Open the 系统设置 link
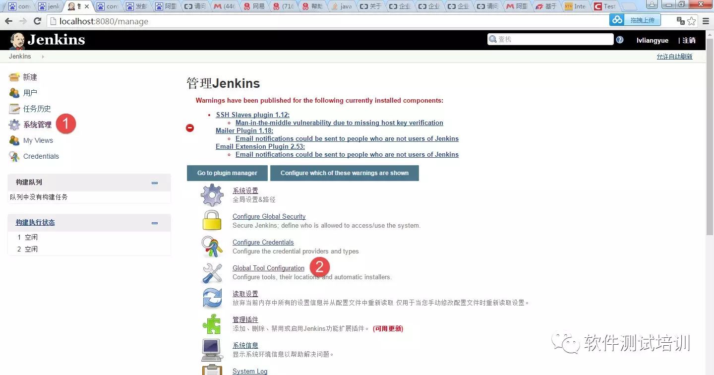 coord(245,190)
